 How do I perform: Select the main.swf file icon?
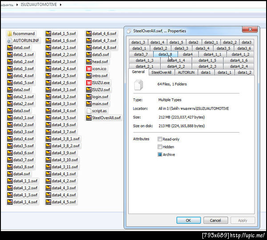(89, 104)
